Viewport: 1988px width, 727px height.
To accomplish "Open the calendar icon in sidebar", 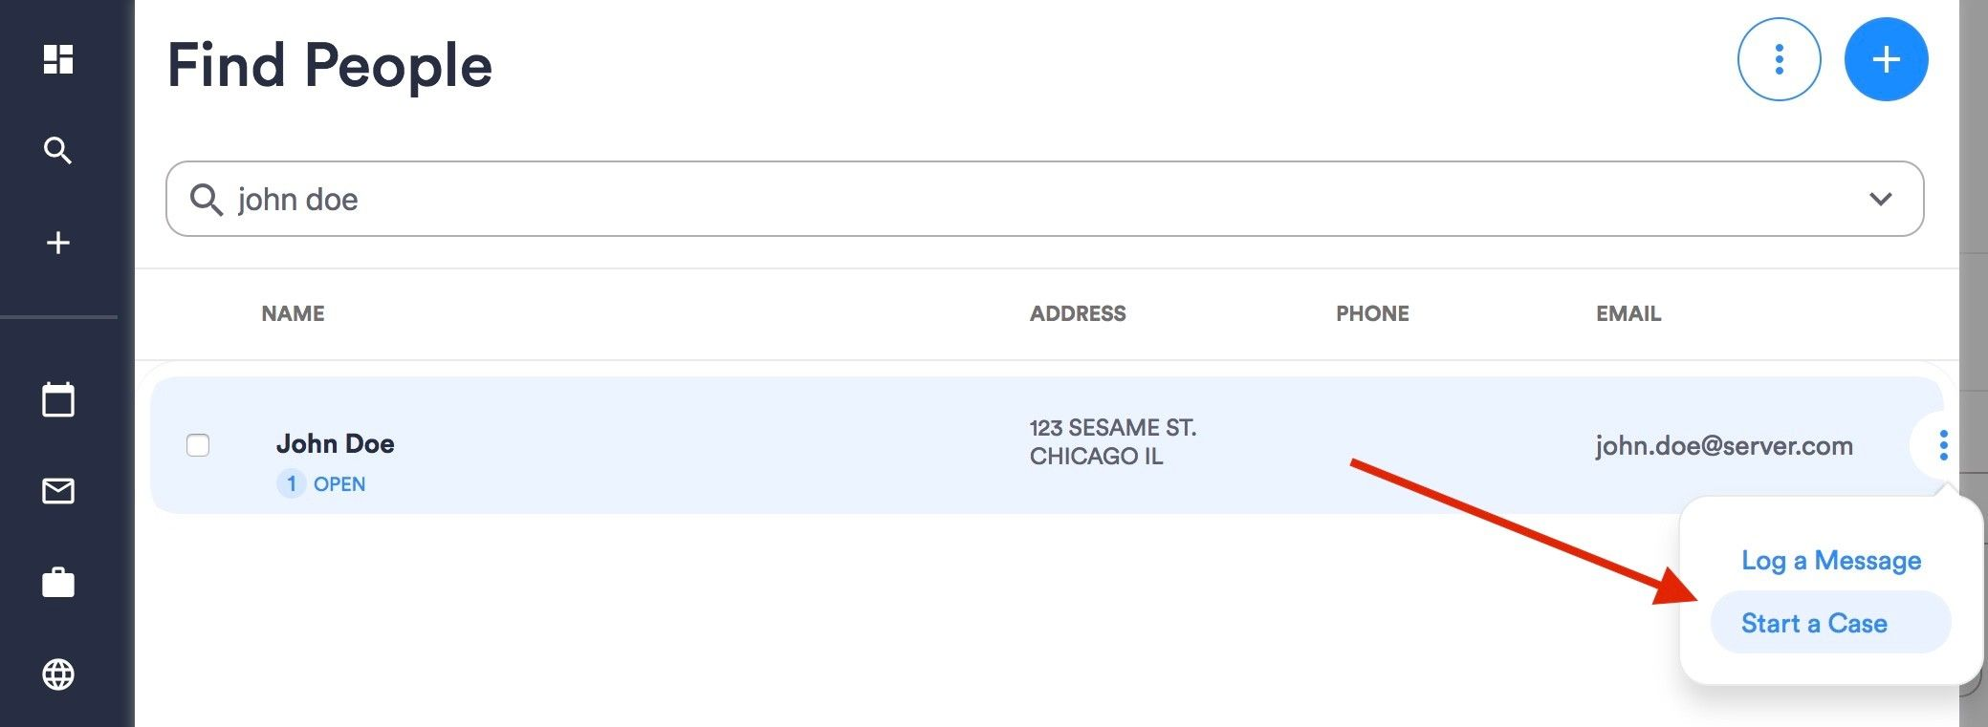I will 58,399.
